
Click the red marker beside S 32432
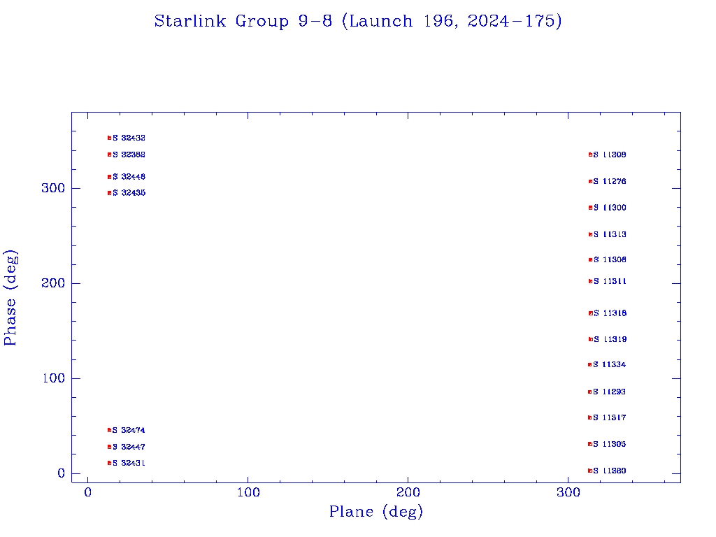[110, 138]
